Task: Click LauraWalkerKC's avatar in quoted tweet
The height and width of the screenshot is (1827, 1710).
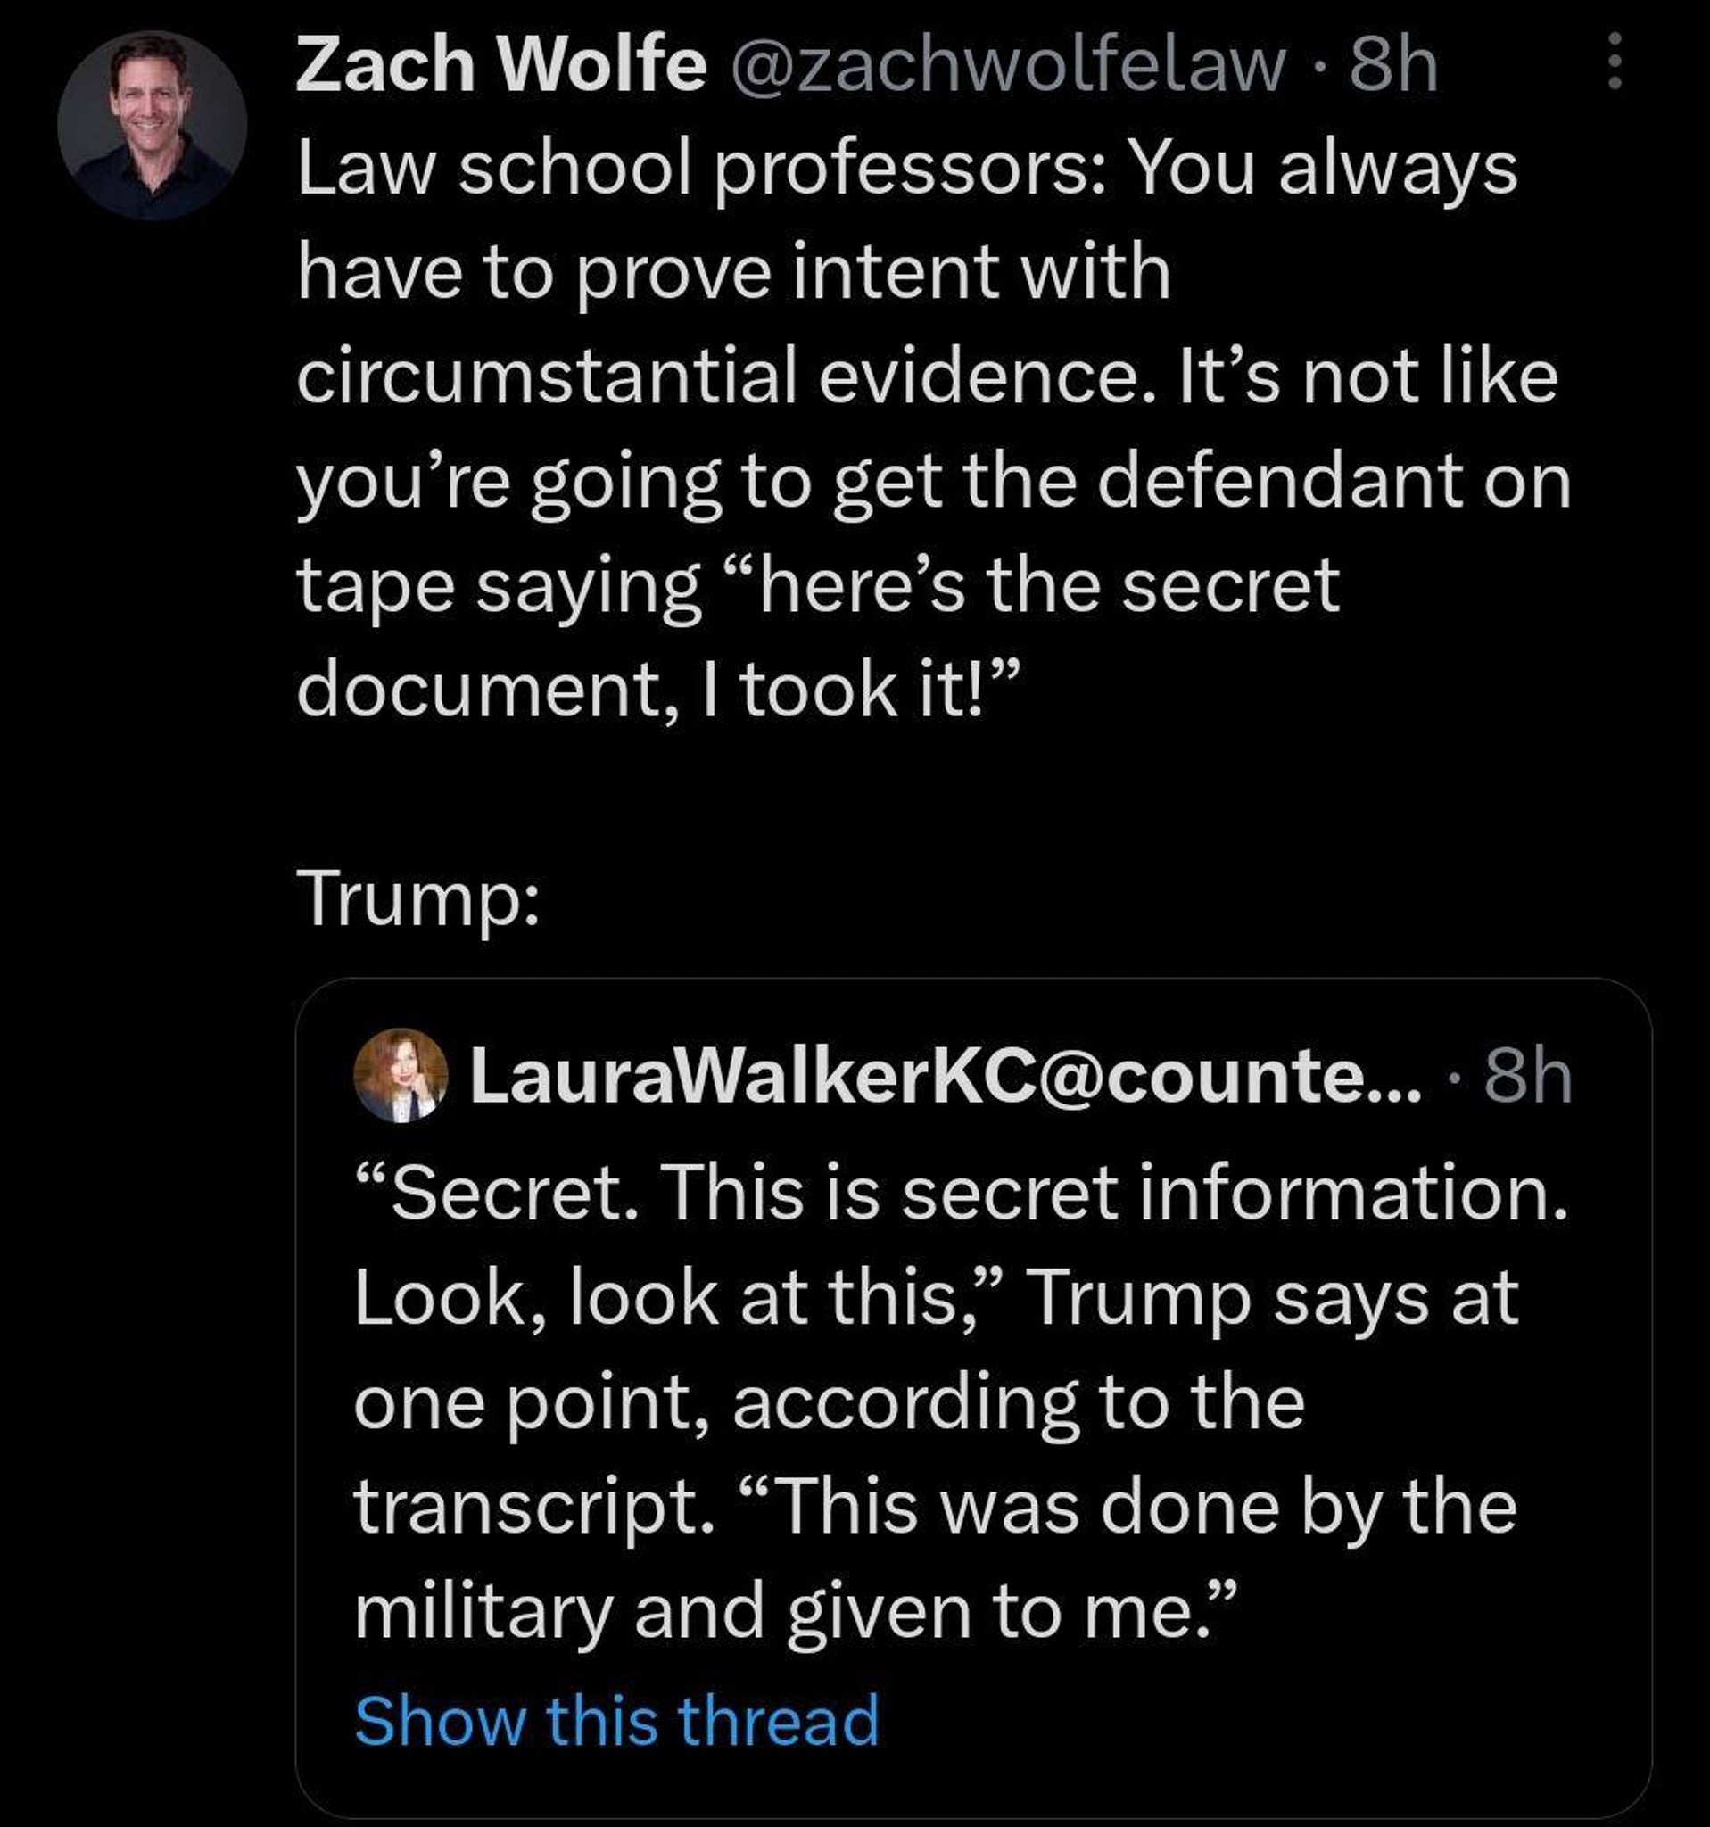Action: (x=401, y=1075)
